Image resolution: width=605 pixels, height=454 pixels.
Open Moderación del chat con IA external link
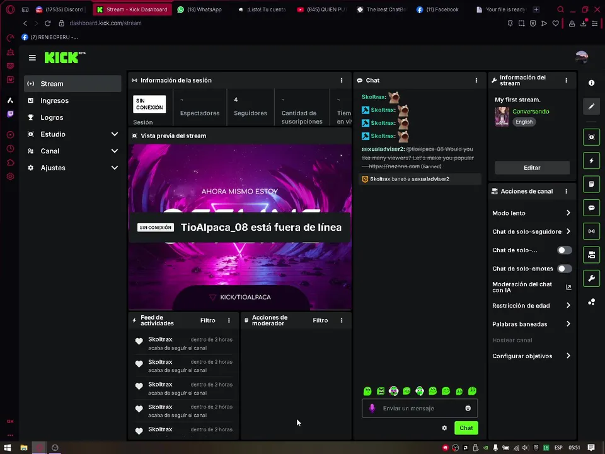(568, 288)
